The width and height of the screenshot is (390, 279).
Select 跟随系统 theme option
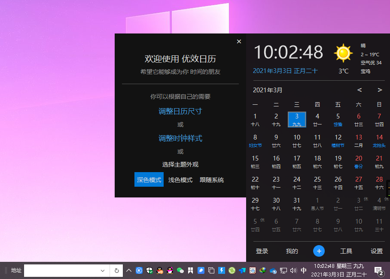click(211, 180)
